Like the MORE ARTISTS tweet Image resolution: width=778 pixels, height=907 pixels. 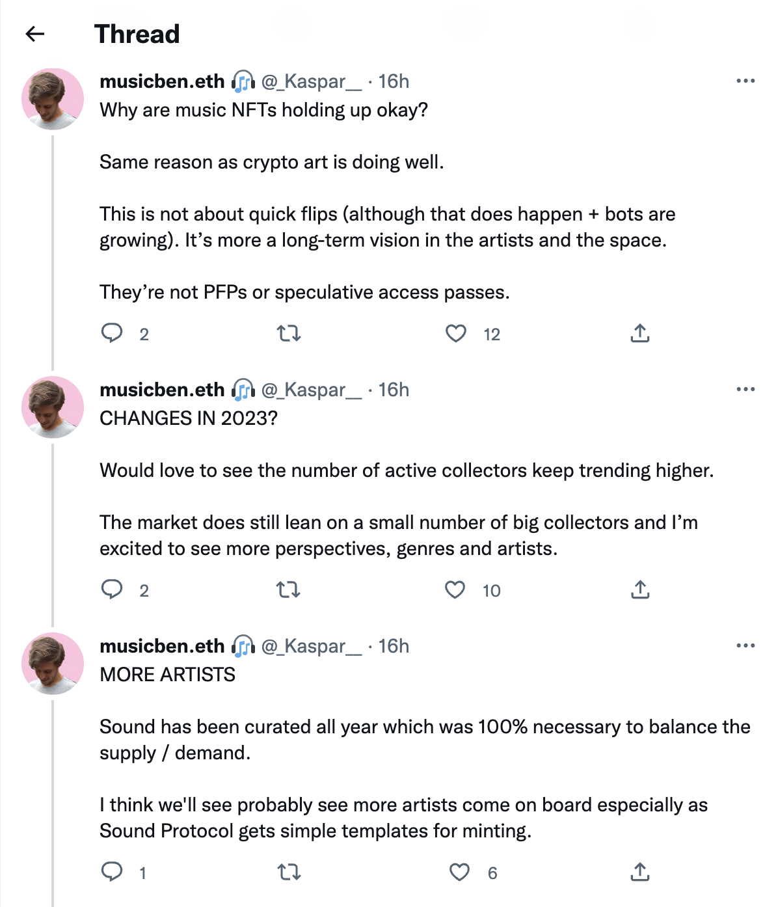[x=460, y=872]
